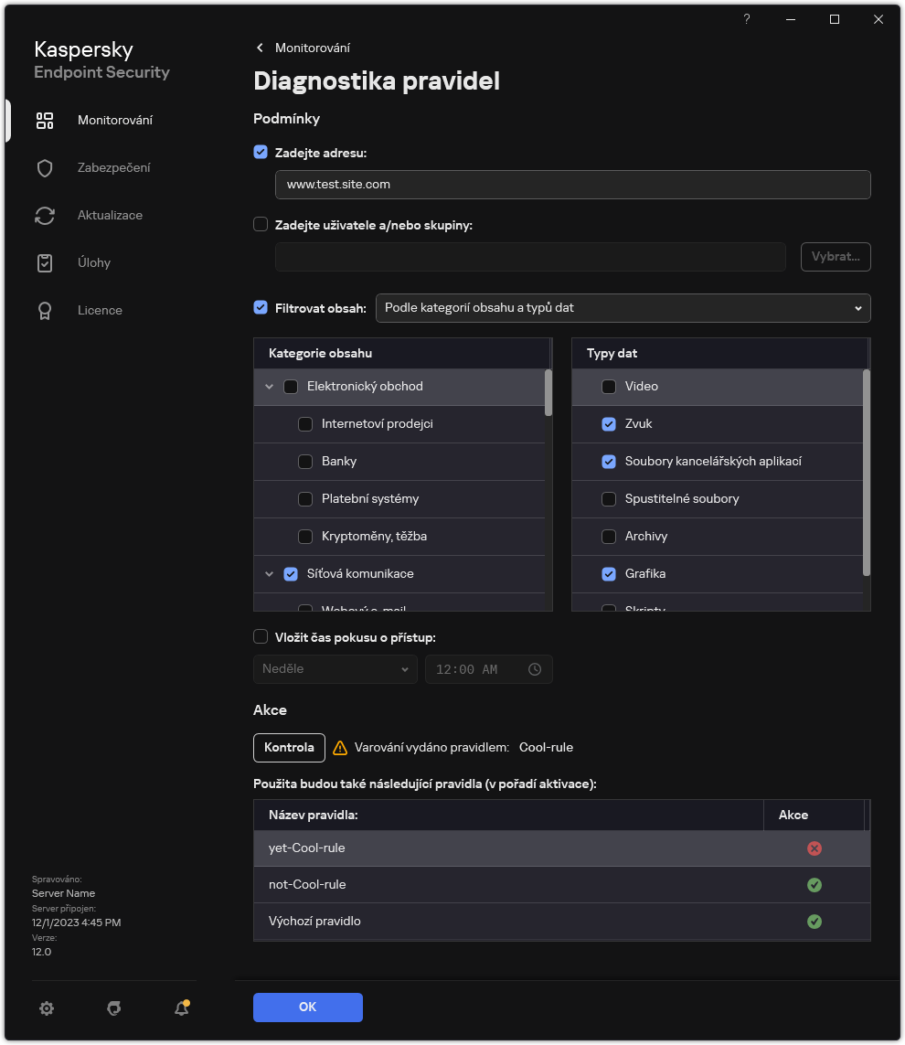Image resolution: width=905 pixels, height=1045 pixels.
Task: Switch to the Monitorování section
Action: pos(45,120)
